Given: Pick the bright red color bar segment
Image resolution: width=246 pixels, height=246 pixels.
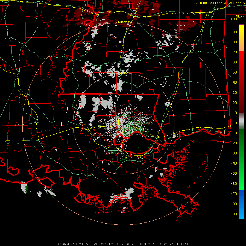Looking at the screenshot, I should [241, 57].
